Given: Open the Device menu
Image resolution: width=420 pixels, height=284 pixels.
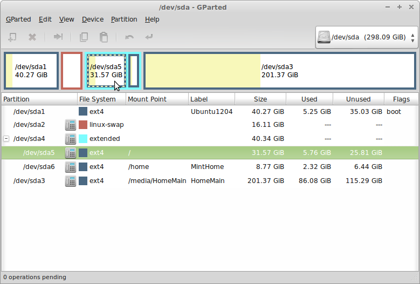Looking at the screenshot, I should (x=93, y=19).
